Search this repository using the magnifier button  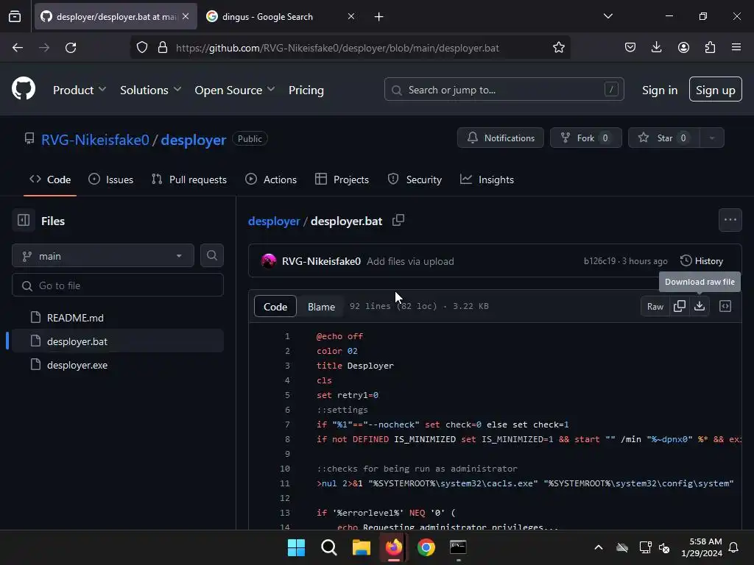point(211,255)
